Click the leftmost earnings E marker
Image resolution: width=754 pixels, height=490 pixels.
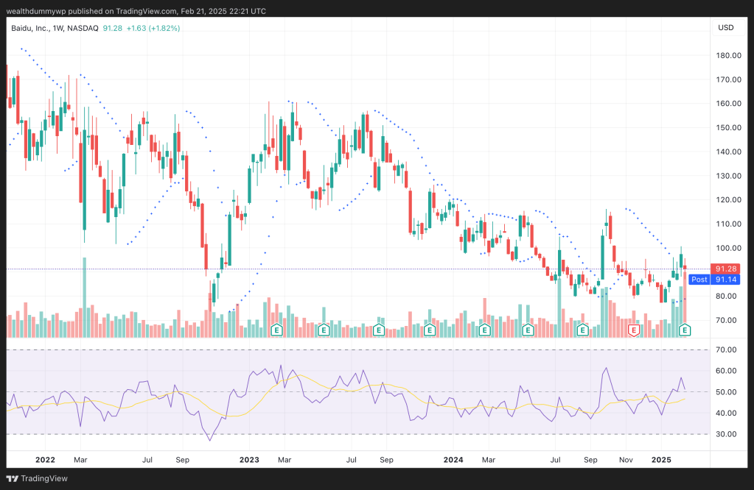(276, 330)
